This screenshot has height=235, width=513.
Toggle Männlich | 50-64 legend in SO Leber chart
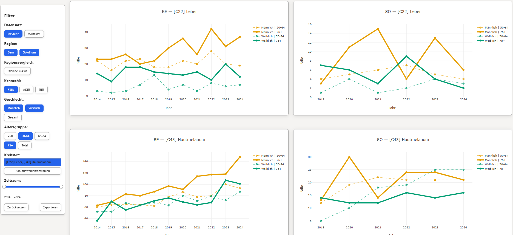[493, 28]
